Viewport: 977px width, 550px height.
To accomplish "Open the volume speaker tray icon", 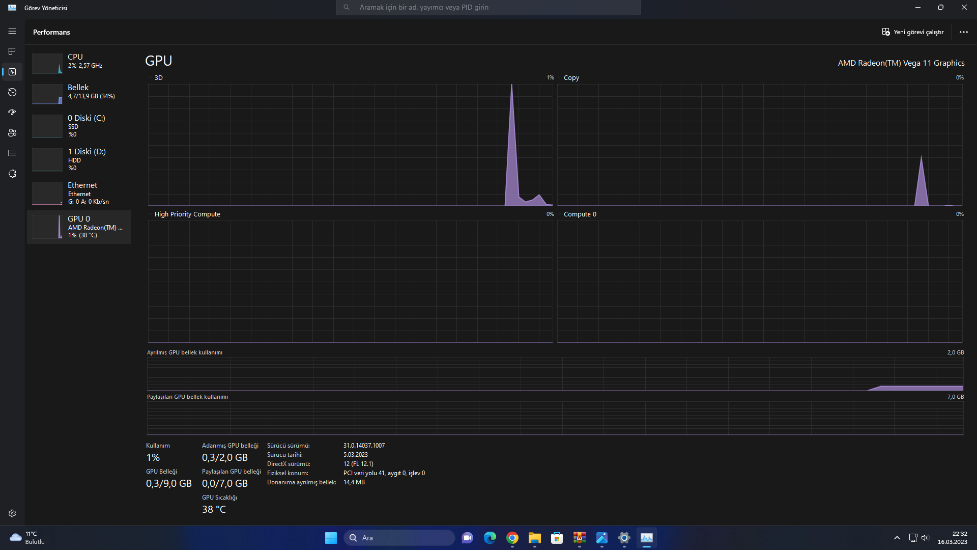I will click(x=925, y=538).
